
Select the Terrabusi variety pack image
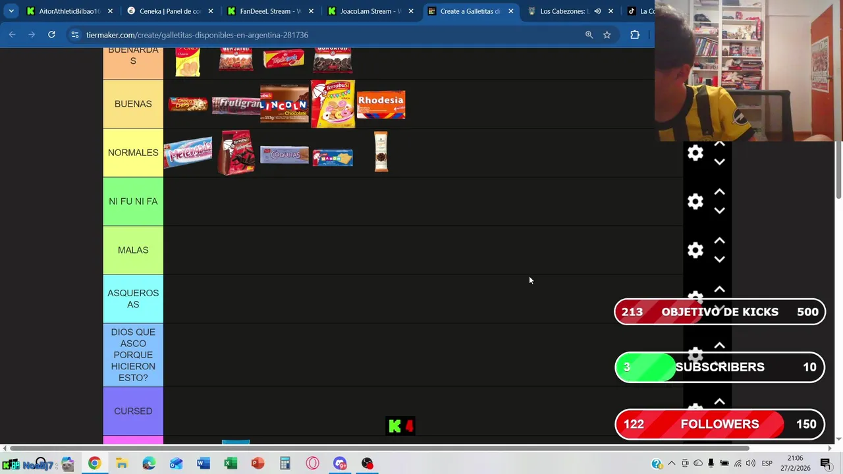333,104
